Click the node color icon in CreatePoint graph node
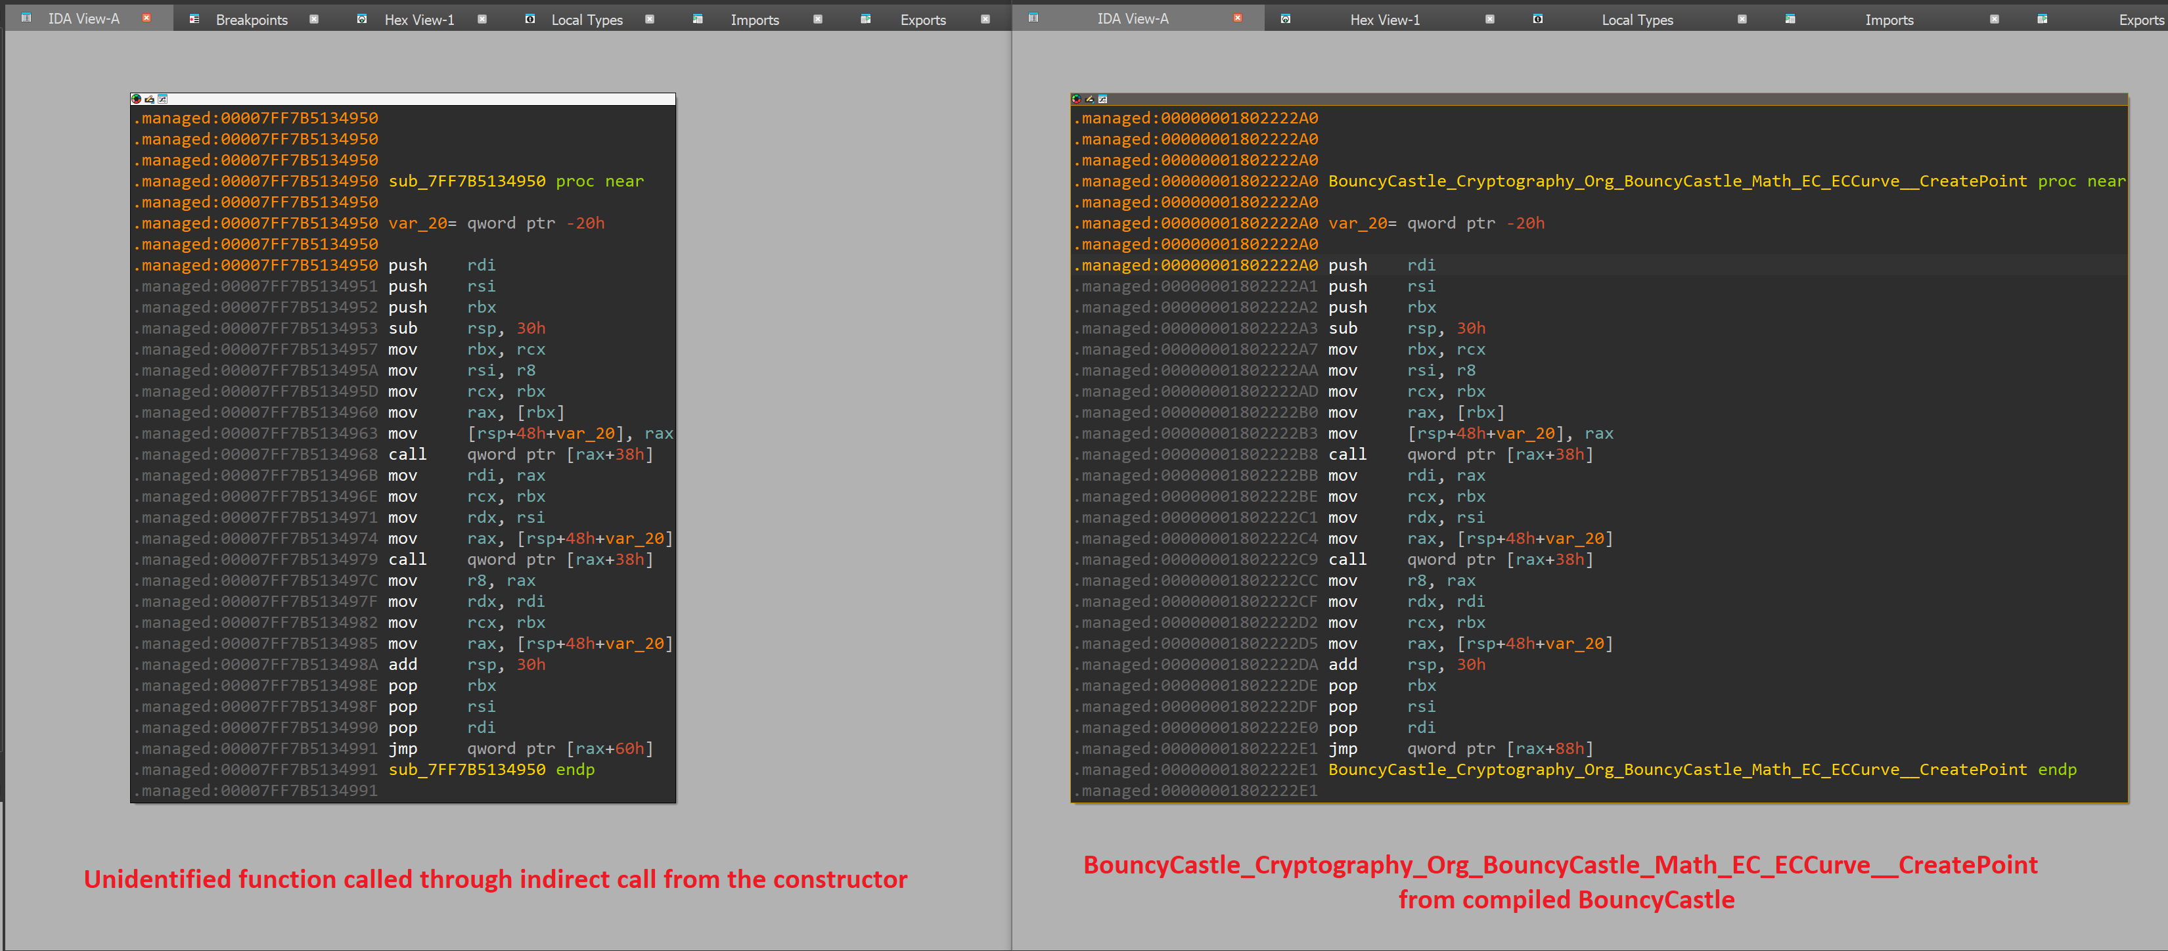Viewport: 2168px width, 951px height. click(x=1076, y=99)
